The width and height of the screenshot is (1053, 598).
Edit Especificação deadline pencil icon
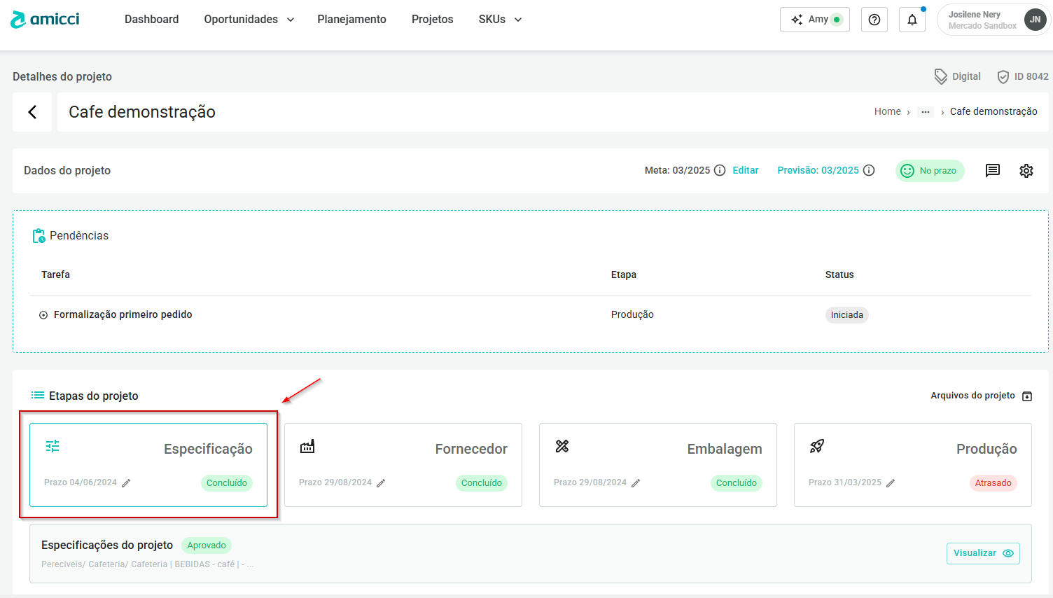pos(126,483)
